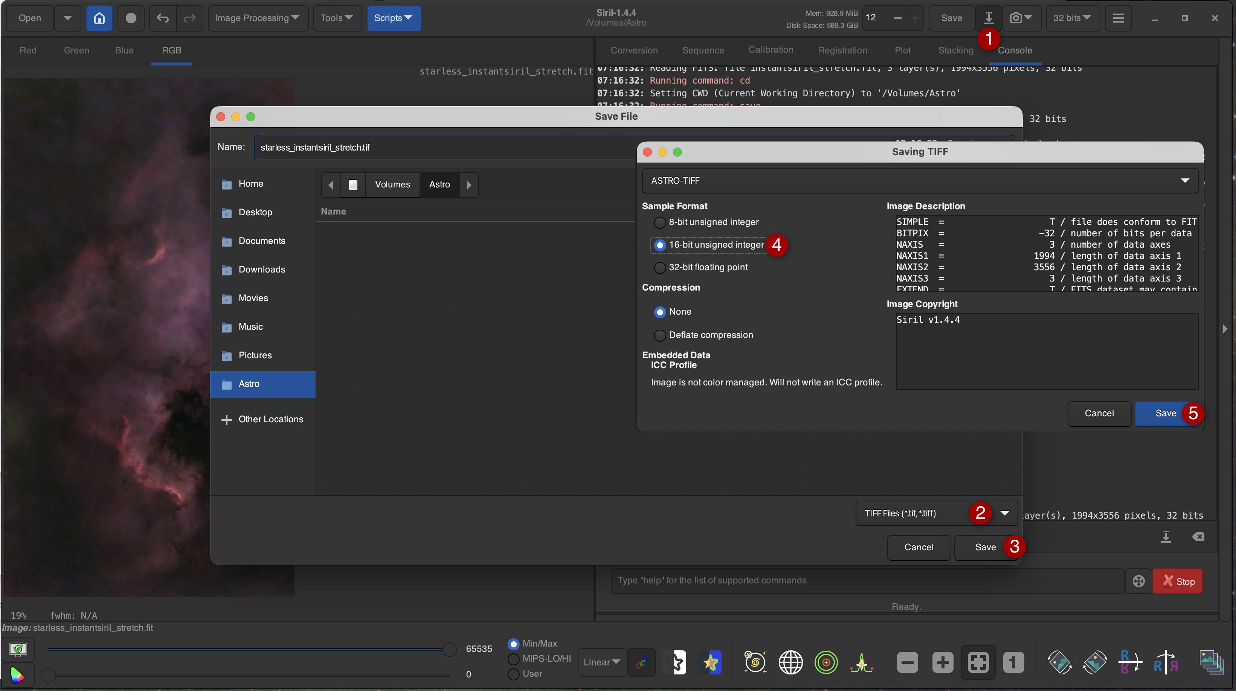Click the color management triangle icon
This screenshot has height=691, width=1236.
(18, 675)
